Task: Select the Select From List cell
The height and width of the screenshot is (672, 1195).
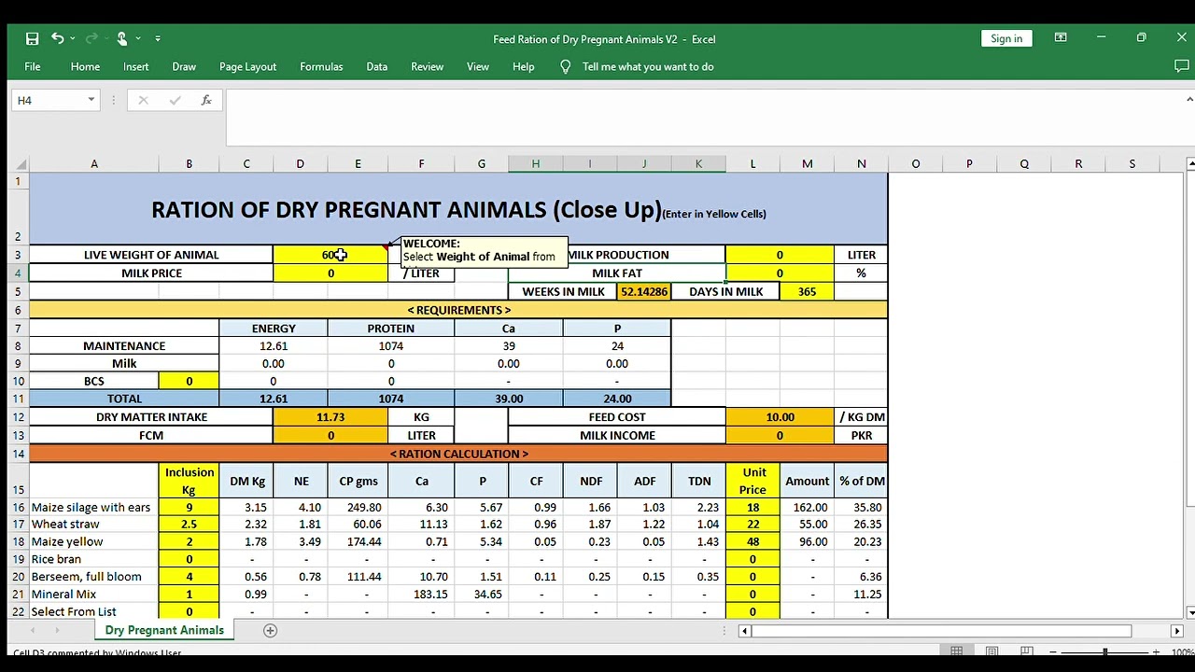Action: point(93,612)
